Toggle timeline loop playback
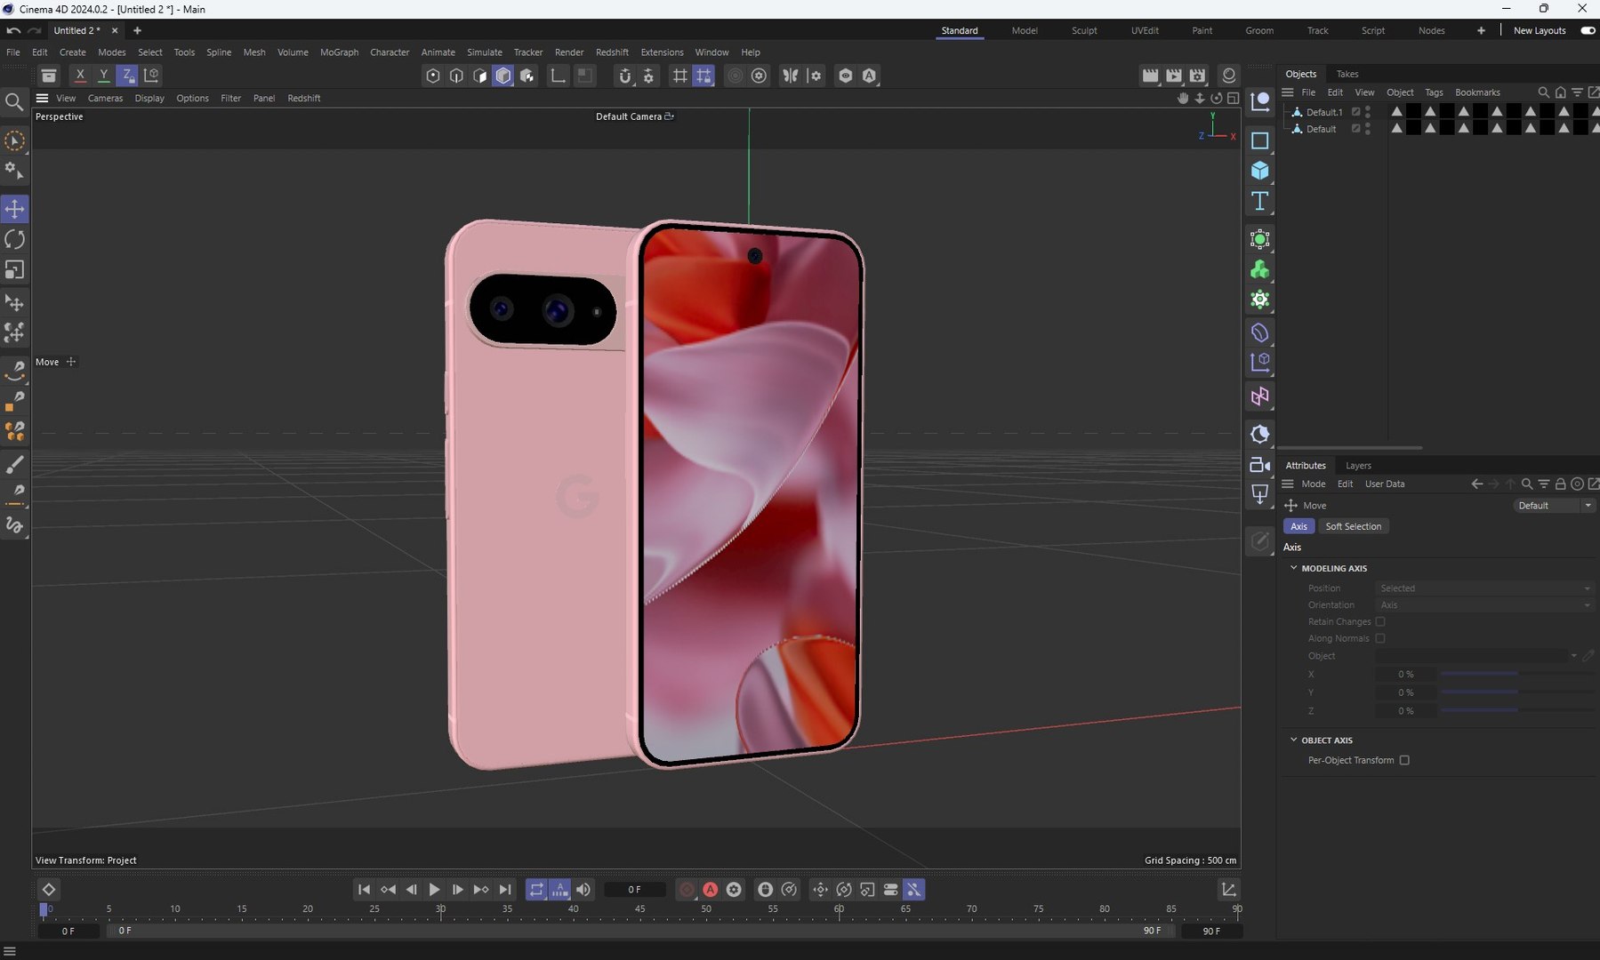This screenshot has width=1600, height=960. tap(536, 890)
